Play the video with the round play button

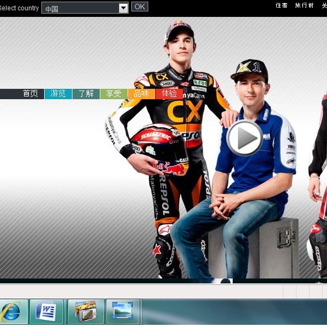pyautogui.click(x=245, y=138)
